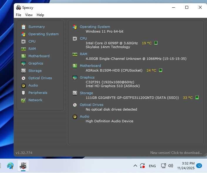207x173 pixels.
Task: Click 'ASRock B150M-HDS (CPUSocket)' text
Action: pyautogui.click(x=114, y=71)
